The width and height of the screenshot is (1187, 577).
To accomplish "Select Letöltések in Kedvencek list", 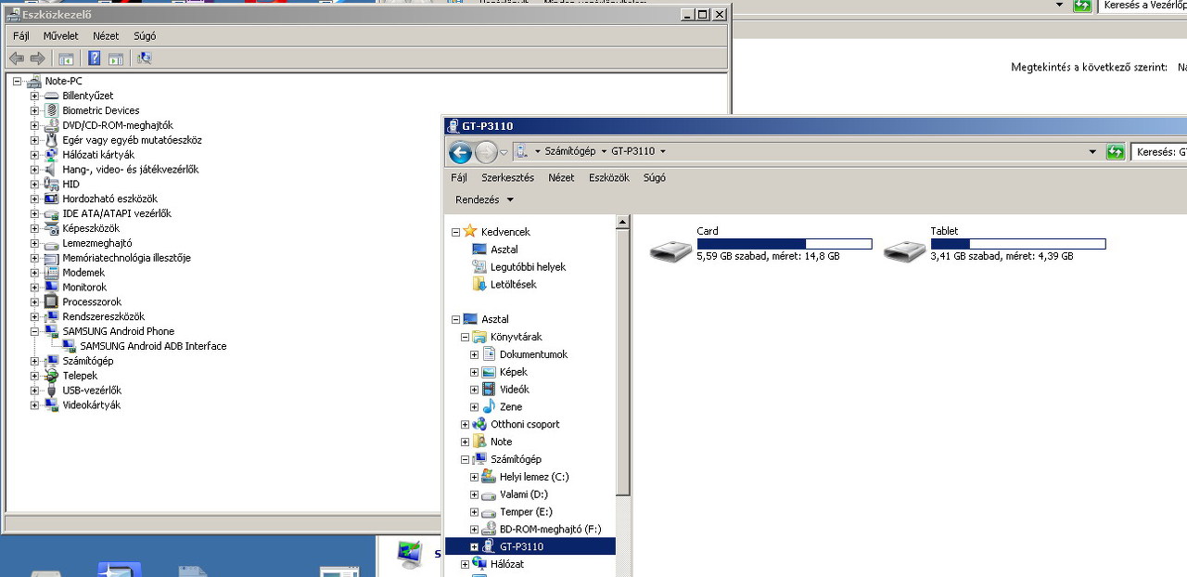I will click(513, 285).
